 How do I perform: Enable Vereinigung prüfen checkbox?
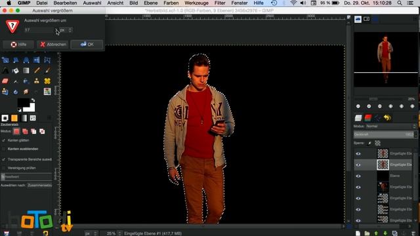point(3,168)
